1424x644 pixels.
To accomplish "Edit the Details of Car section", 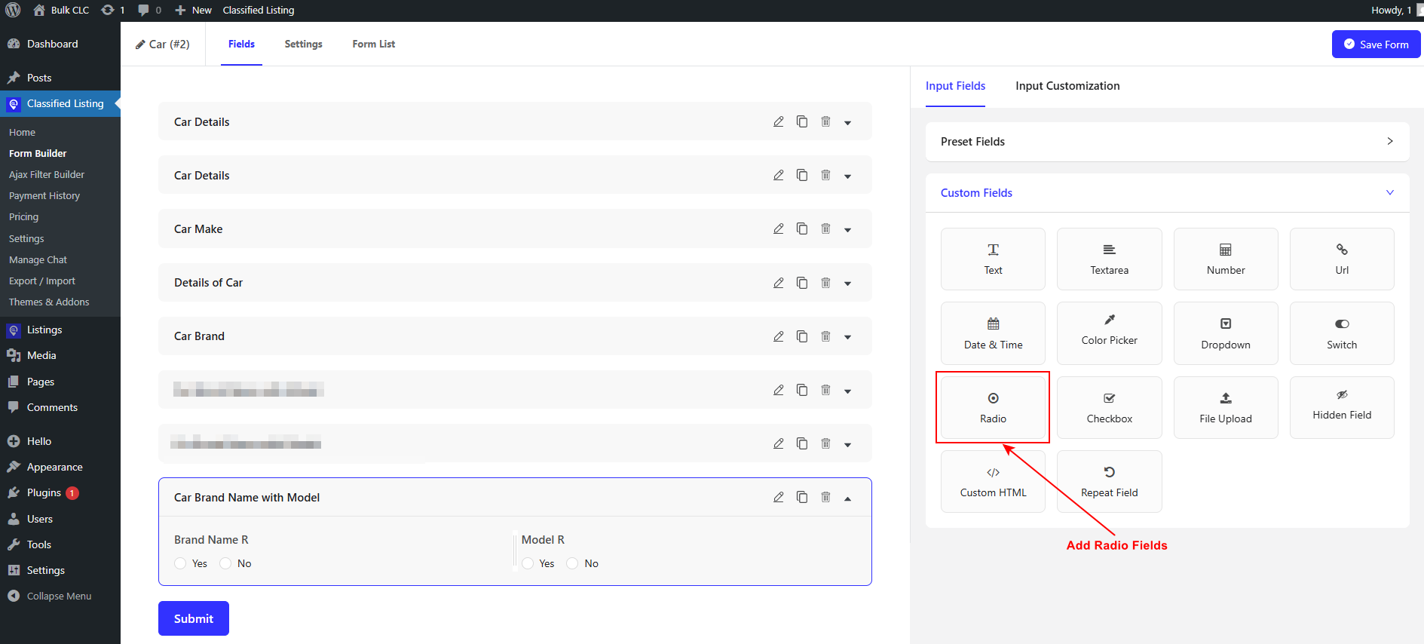I will [779, 283].
